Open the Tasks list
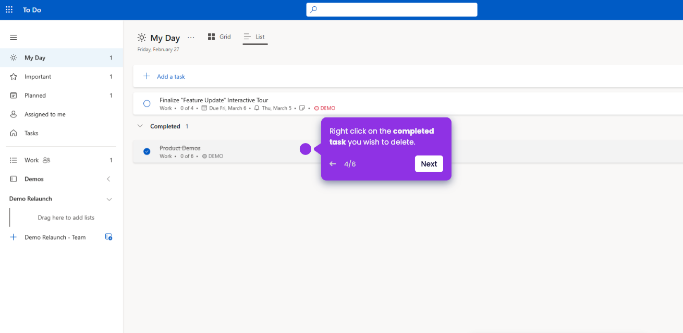Image resolution: width=683 pixels, height=333 pixels. point(62,133)
